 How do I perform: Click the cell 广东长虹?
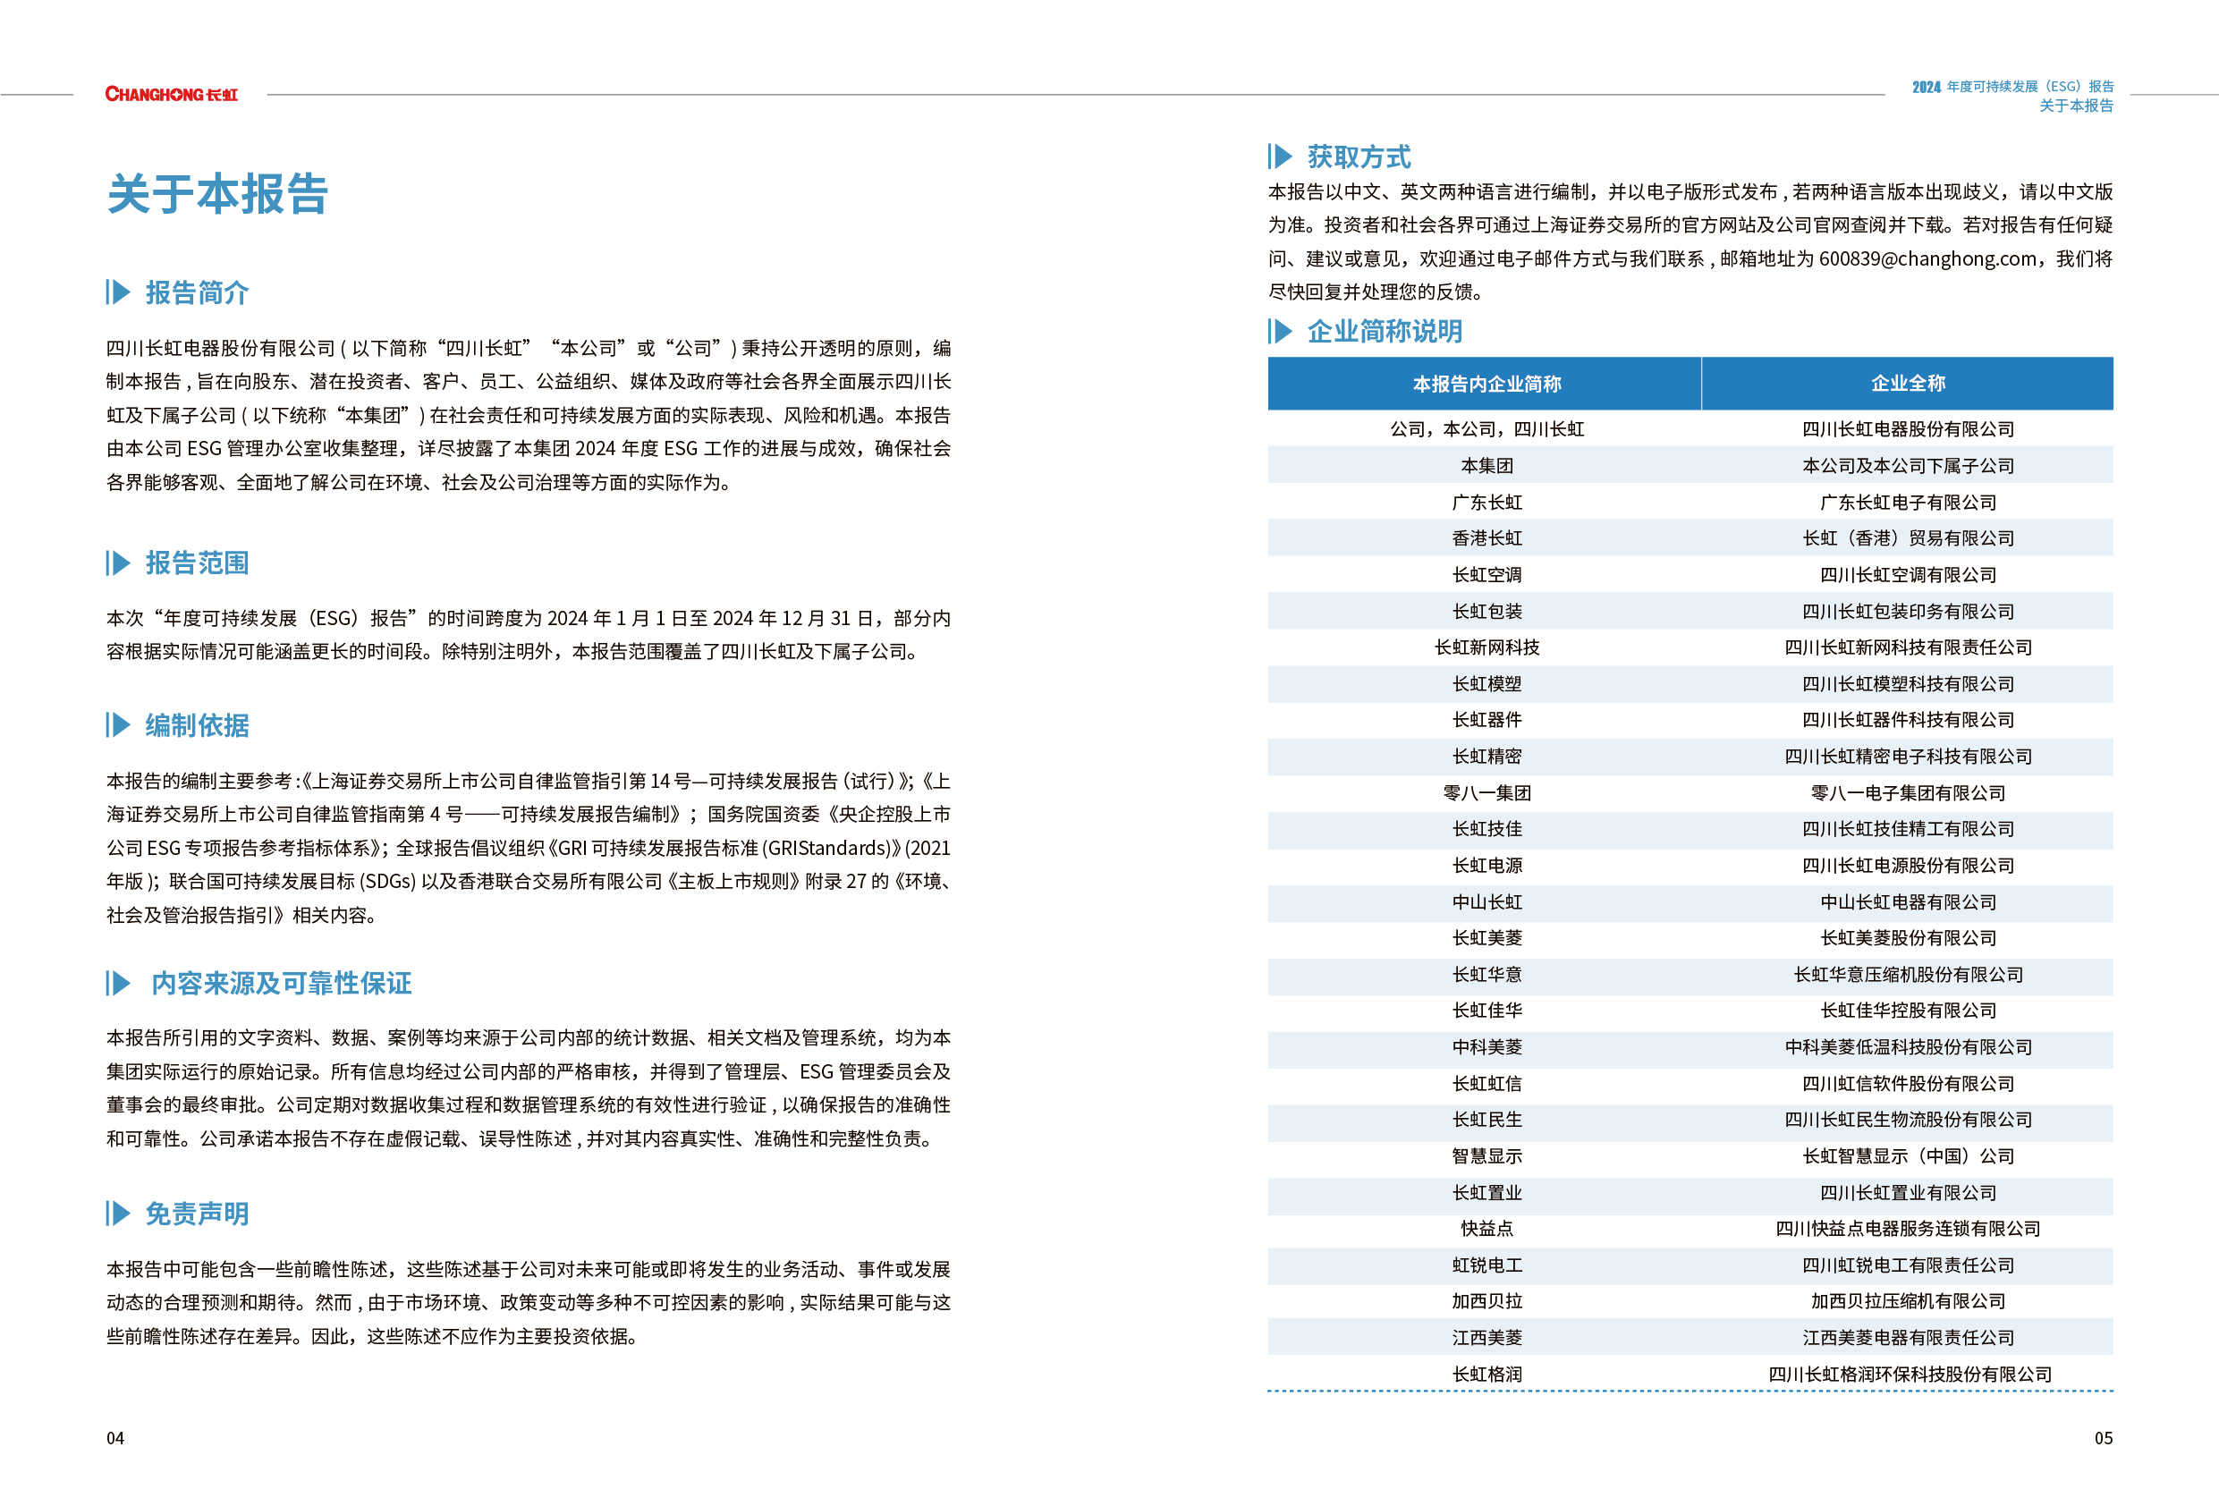click(1486, 502)
